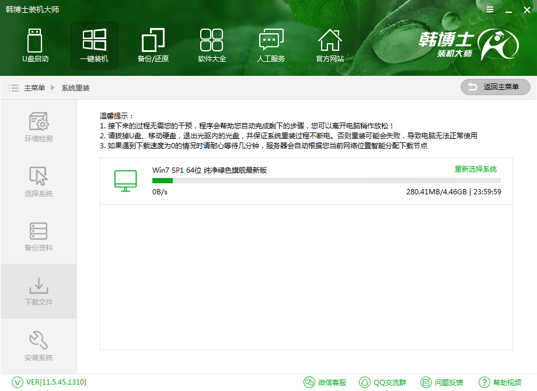Screen dimensions: 537x391
Task: Visit 官方网站 official site
Action: click(330, 45)
